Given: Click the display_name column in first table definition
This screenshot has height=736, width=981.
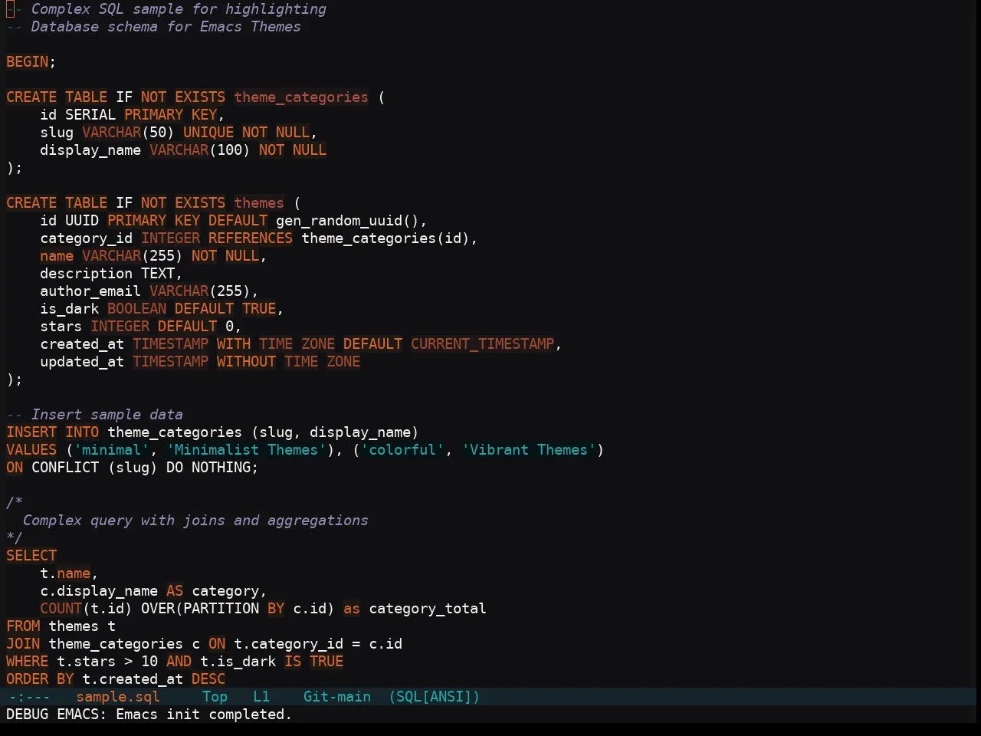Looking at the screenshot, I should pos(90,150).
